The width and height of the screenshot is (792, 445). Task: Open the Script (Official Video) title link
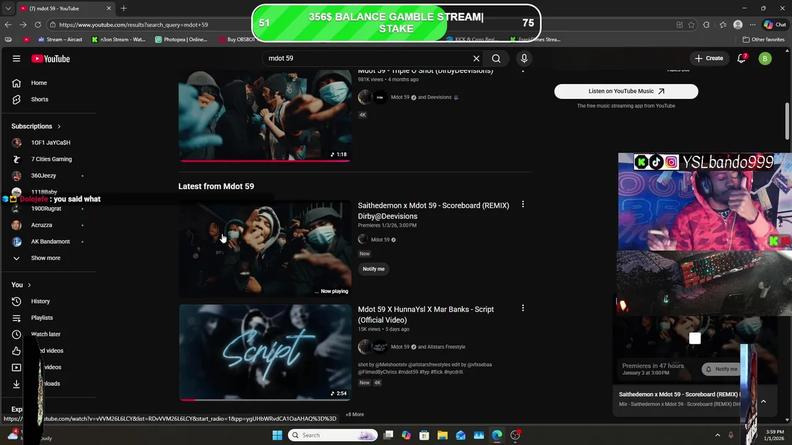pyautogui.click(x=426, y=315)
